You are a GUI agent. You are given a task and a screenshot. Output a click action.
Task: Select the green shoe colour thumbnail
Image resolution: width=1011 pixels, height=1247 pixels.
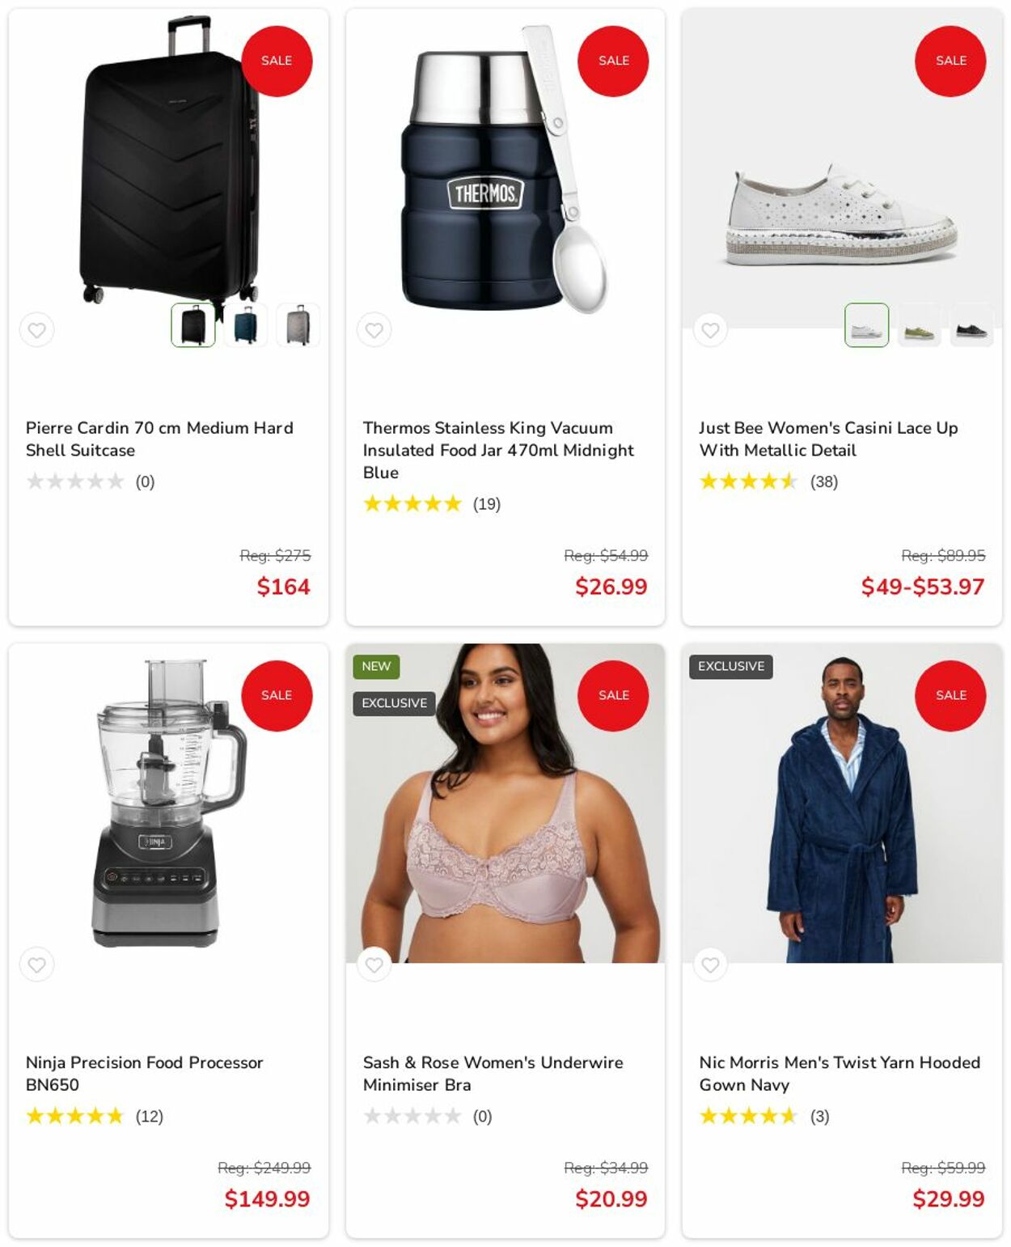(919, 324)
